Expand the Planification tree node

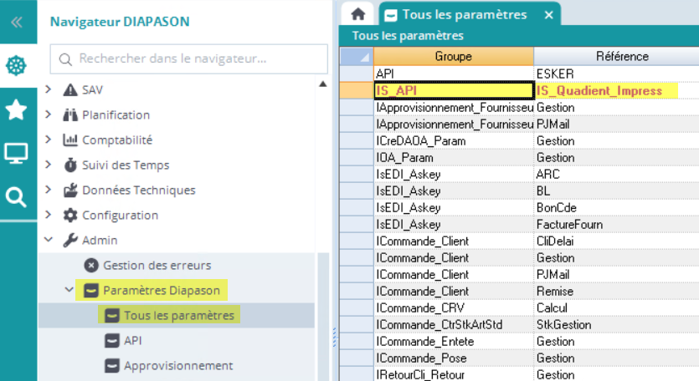pos(49,114)
